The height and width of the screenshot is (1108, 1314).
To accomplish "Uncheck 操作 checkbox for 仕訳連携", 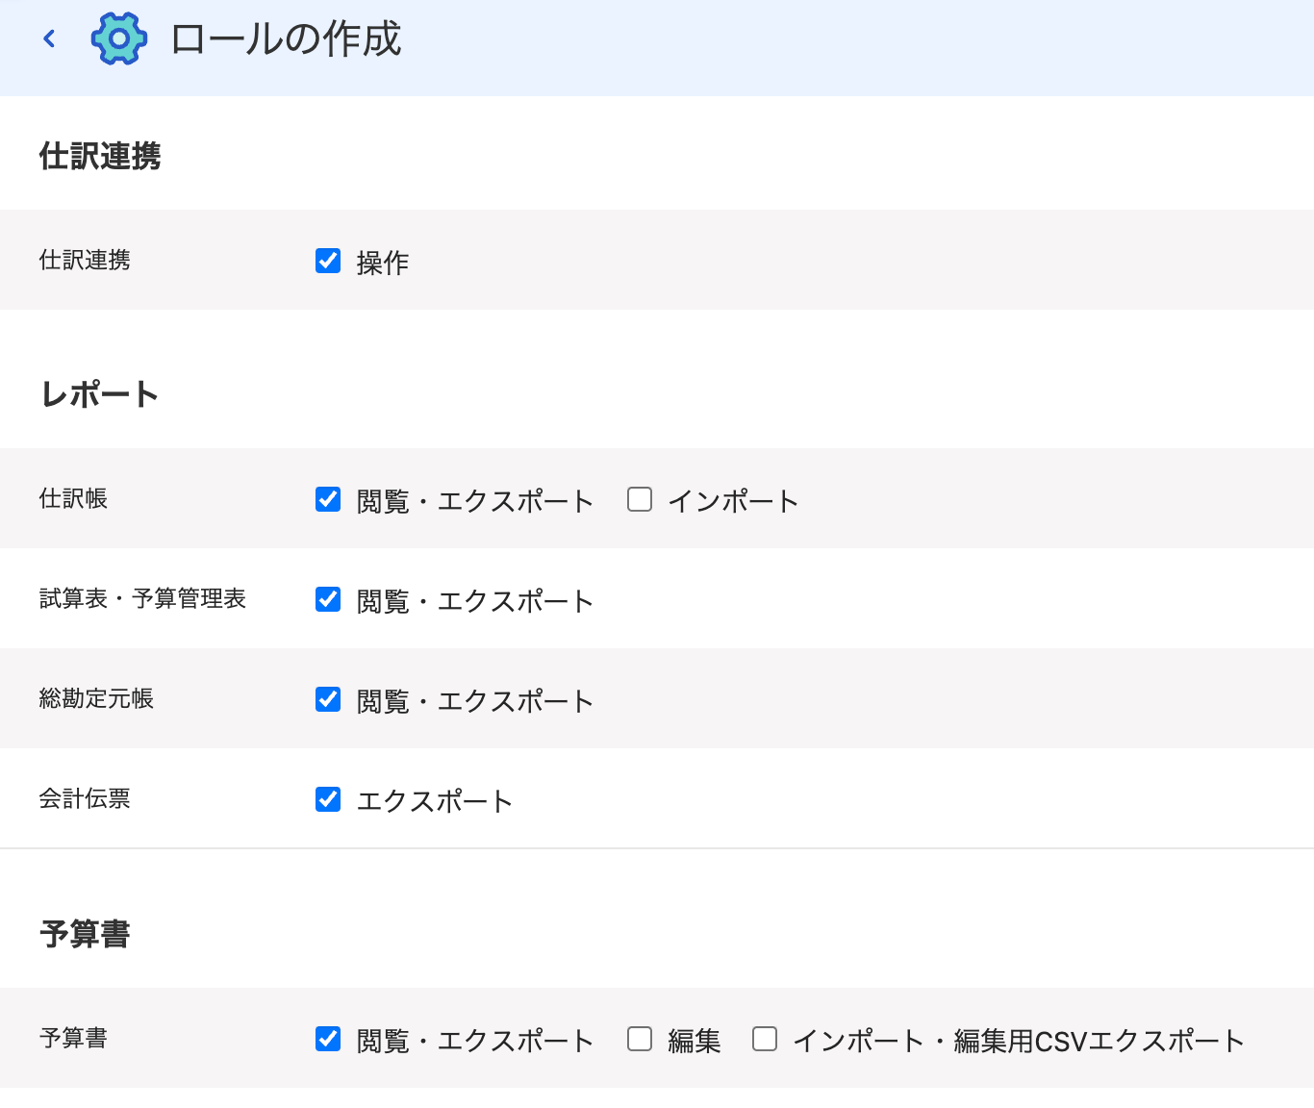I will 328,261.
